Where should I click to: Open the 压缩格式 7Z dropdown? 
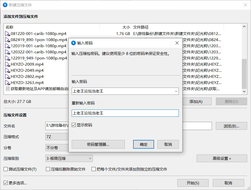pyautogui.click(x=57, y=137)
